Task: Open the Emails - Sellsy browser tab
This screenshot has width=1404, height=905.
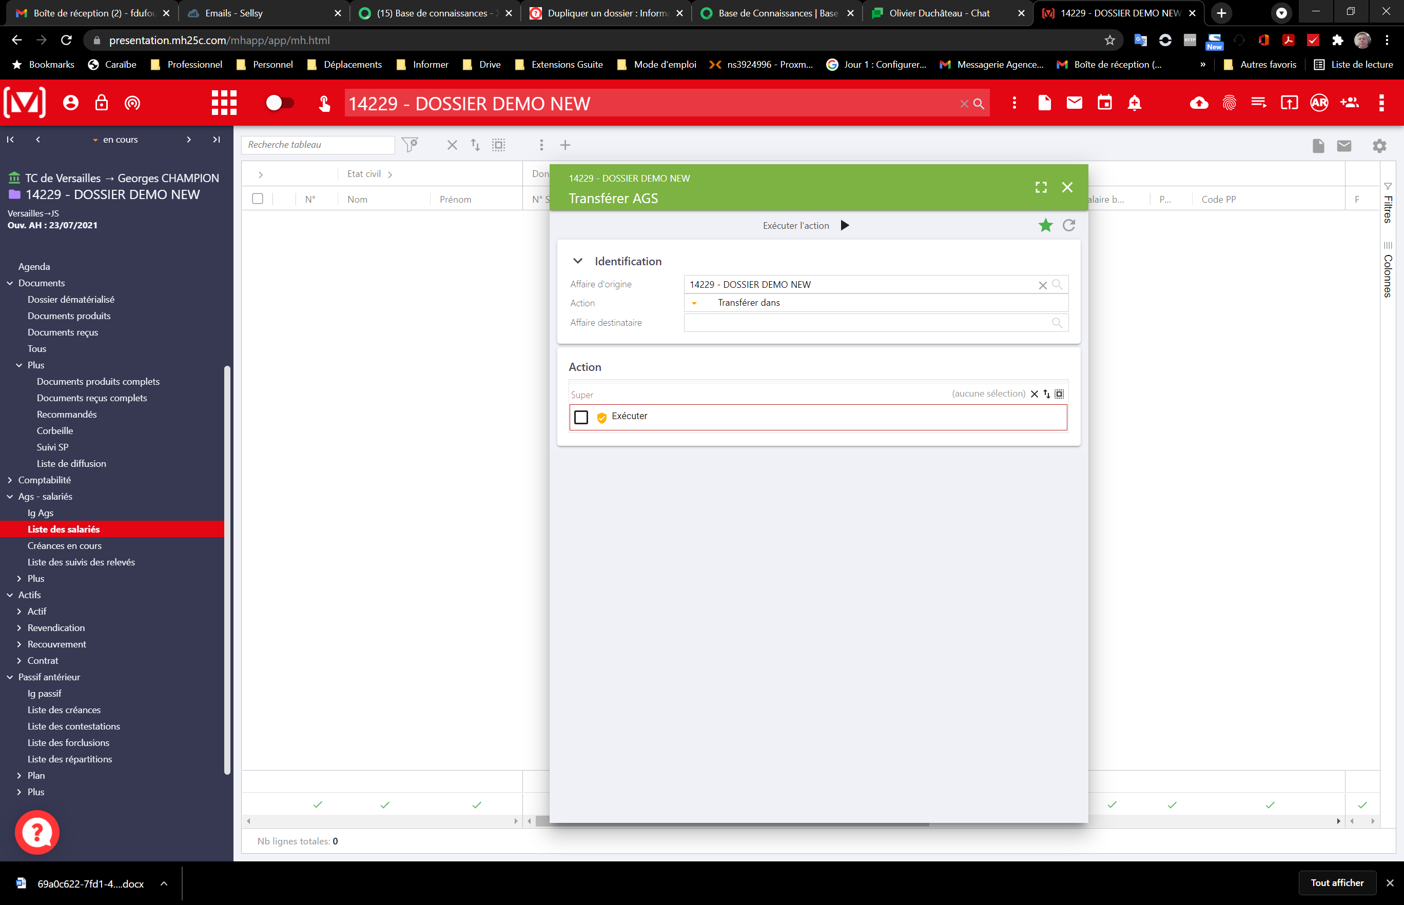Action: pyautogui.click(x=263, y=13)
